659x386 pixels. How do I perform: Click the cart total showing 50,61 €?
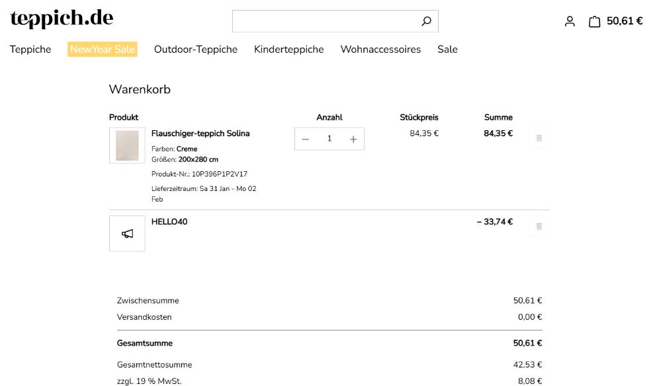[625, 21]
